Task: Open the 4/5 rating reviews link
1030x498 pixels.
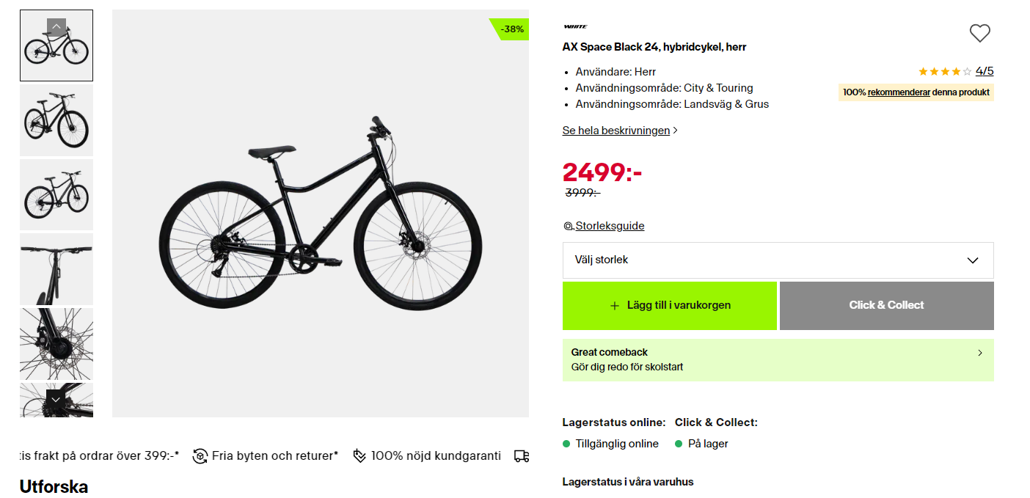Action: click(x=985, y=71)
